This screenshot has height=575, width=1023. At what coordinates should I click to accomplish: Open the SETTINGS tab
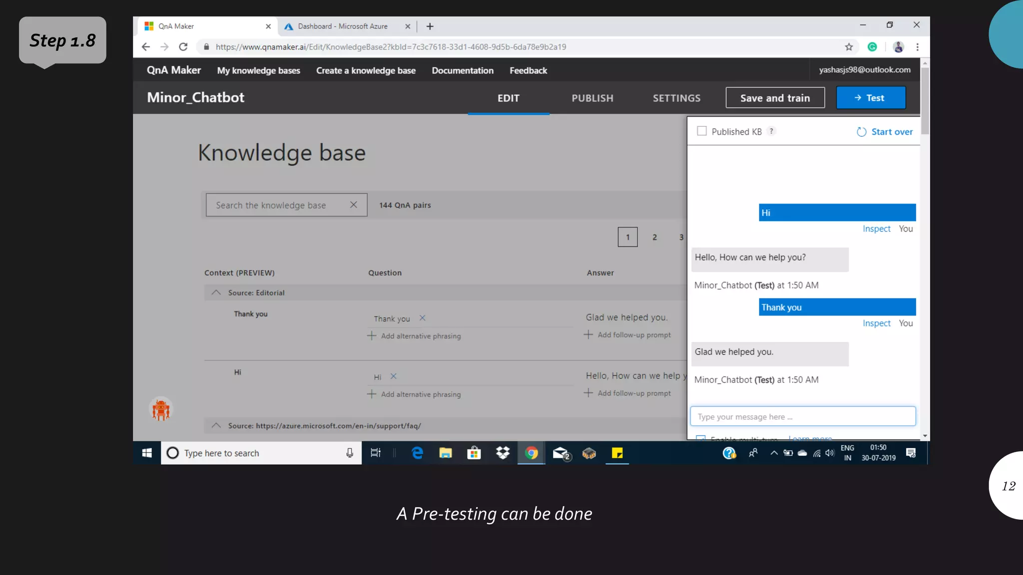[x=676, y=98]
